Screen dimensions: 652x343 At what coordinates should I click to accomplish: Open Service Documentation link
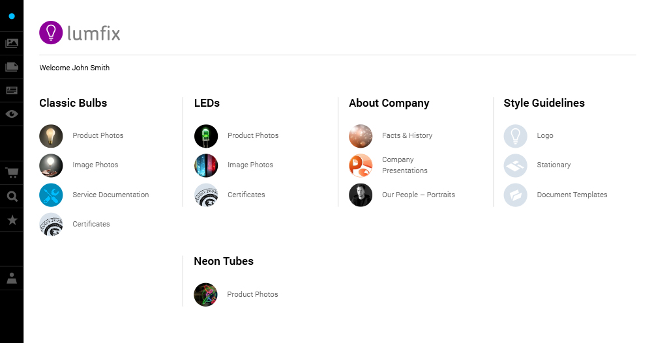coord(110,195)
